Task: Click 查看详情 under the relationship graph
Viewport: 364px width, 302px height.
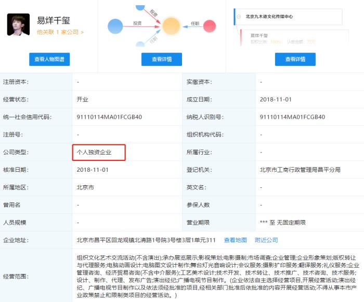Action: [x=162, y=60]
